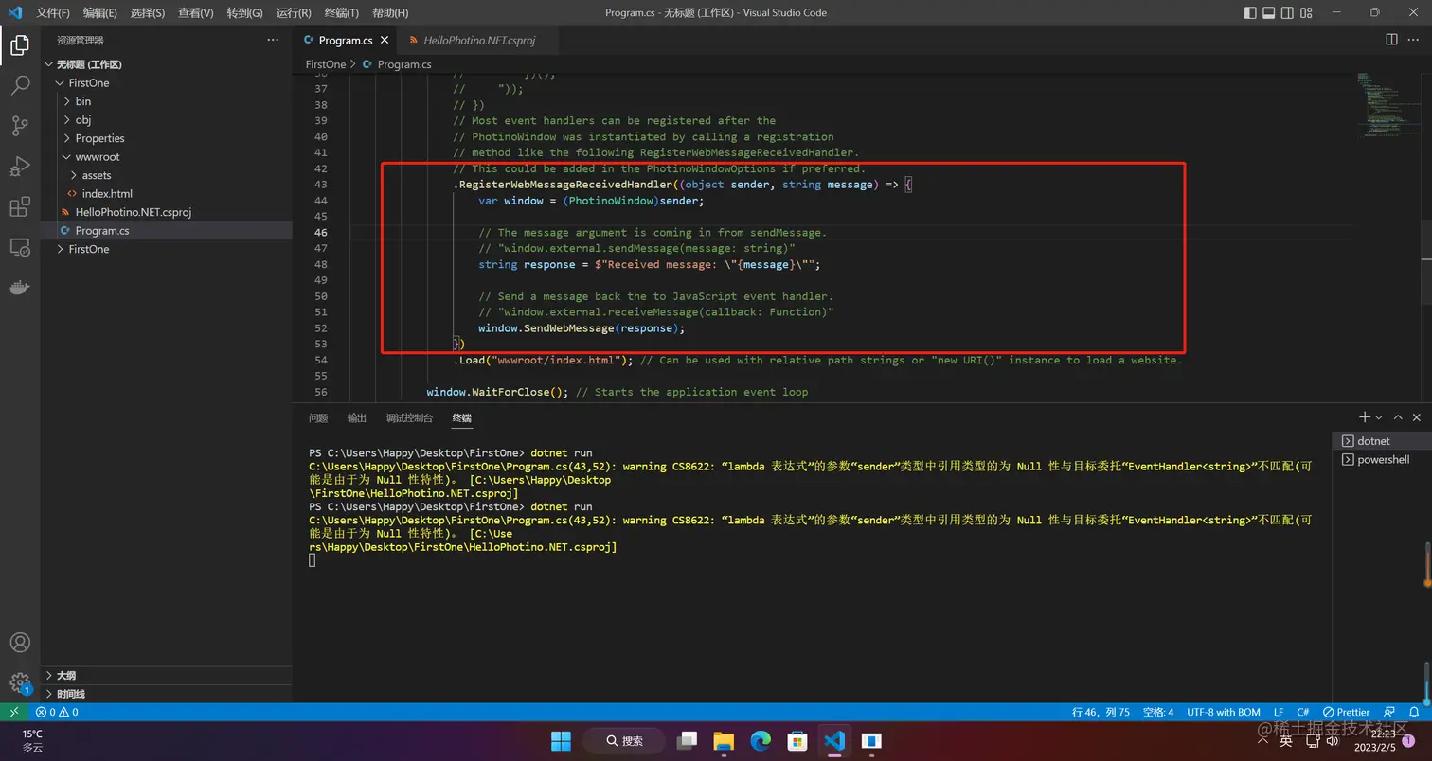This screenshot has width=1432, height=761.
Task: Open the Accounts icon in activity bar
Action: (x=20, y=643)
